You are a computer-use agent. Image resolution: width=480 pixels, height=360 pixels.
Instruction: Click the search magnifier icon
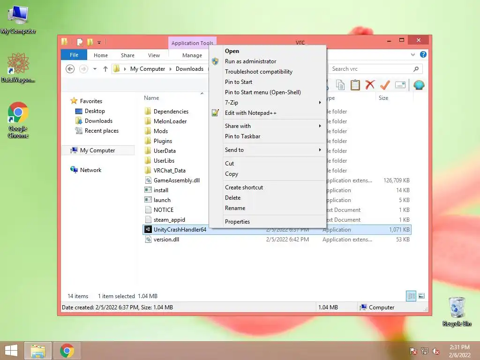[416, 69]
